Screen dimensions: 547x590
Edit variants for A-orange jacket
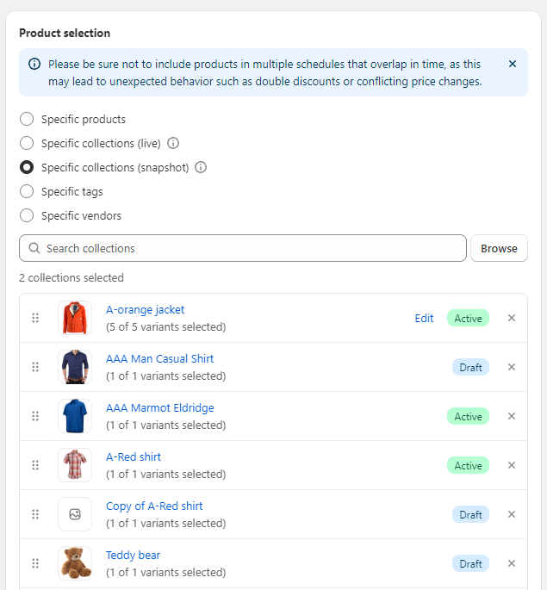[424, 319]
